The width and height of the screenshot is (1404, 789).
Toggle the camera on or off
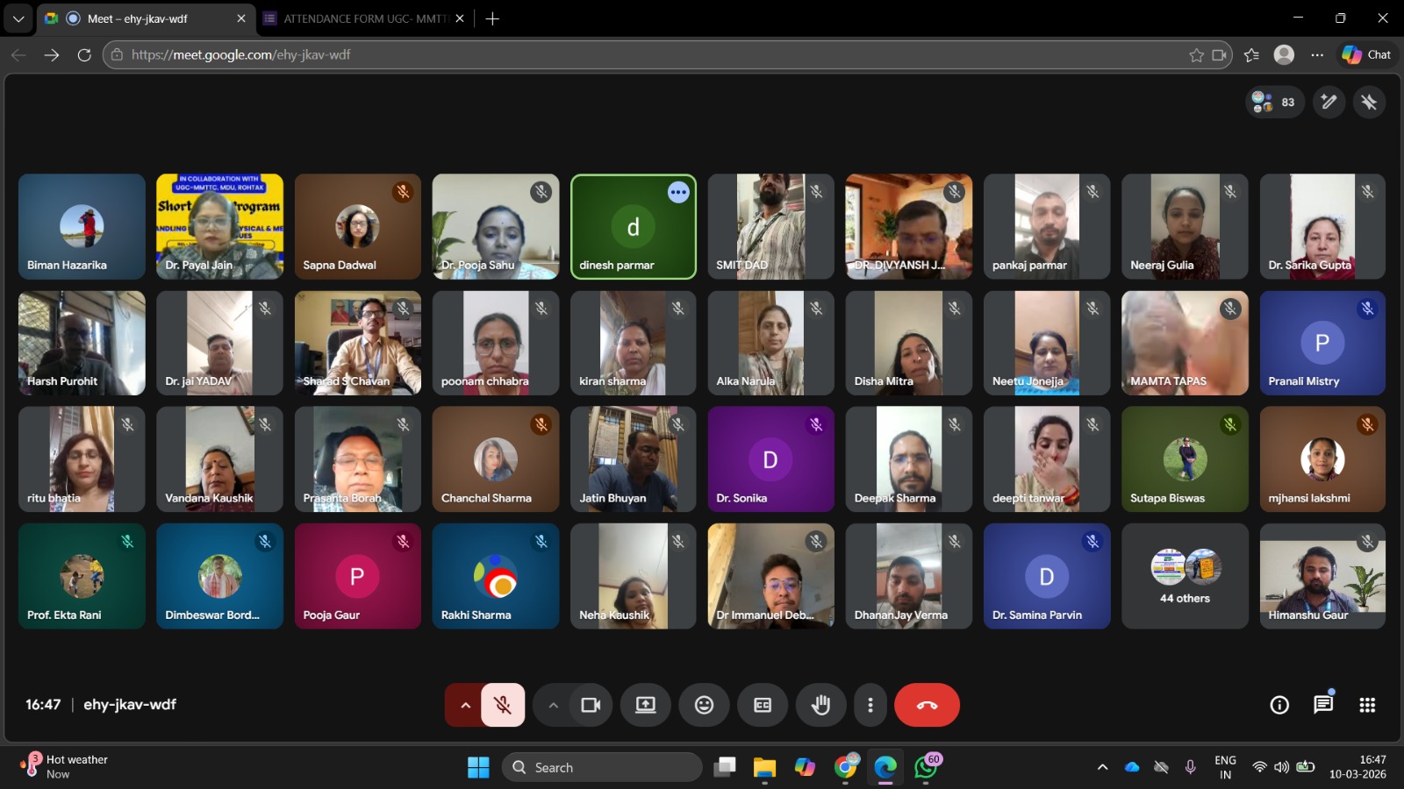(x=591, y=705)
